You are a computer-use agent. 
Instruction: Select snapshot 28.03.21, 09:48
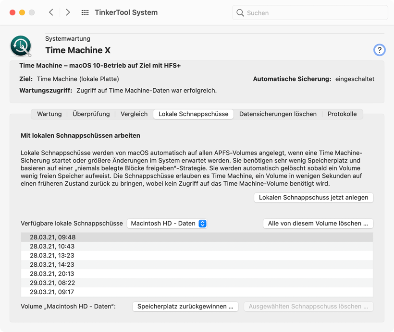(x=197, y=237)
